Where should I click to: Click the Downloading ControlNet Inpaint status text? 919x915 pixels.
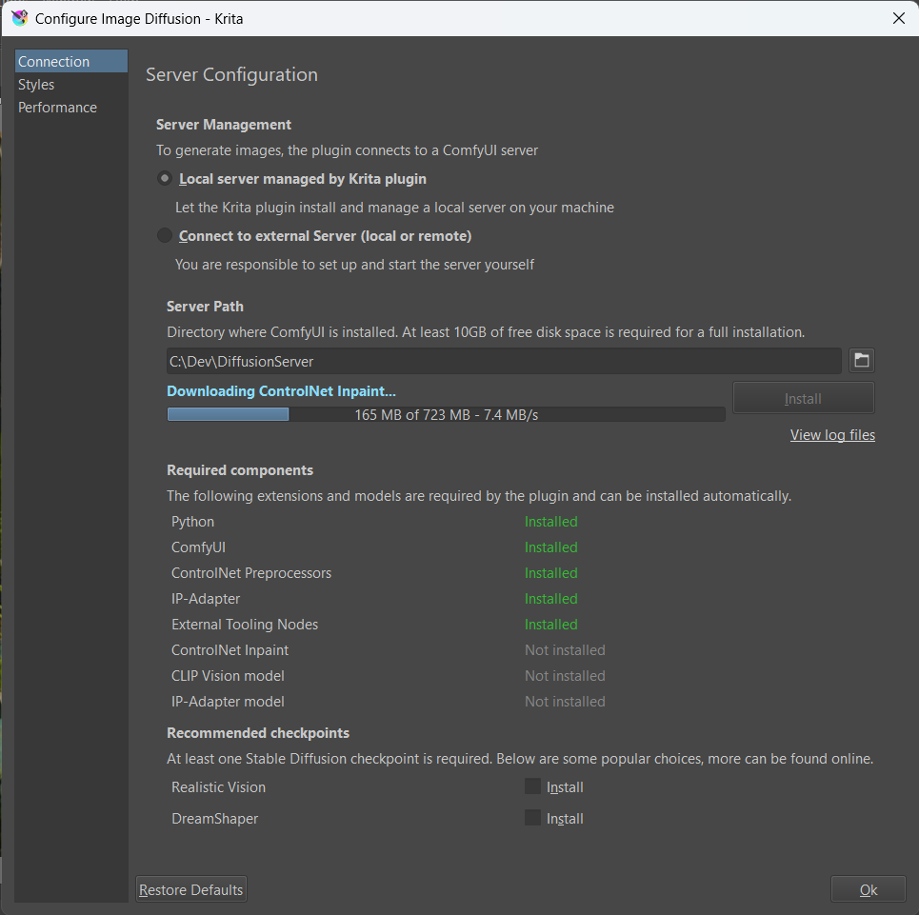(x=281, y=390)
